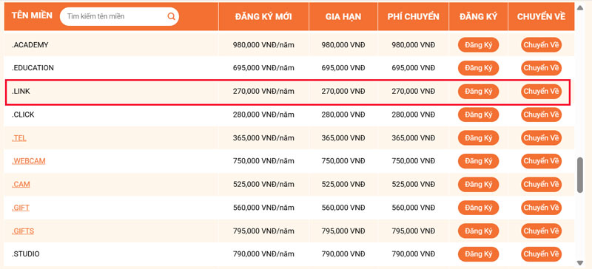The image size is (592, 269).
Task: Open the .CAM domain link
Action: 21,185
